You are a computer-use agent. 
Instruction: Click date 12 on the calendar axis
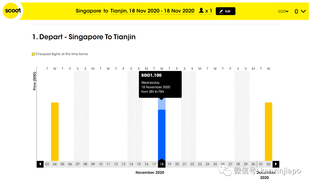pos(116,164)
